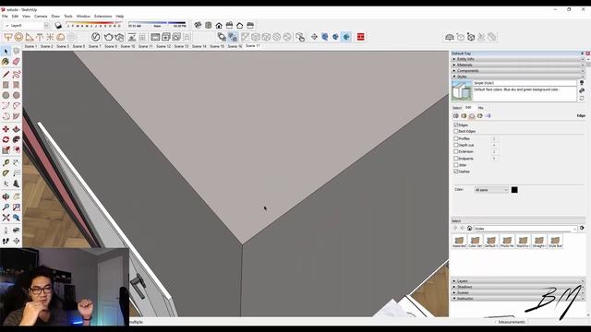Select the Polygon tool

17,95
